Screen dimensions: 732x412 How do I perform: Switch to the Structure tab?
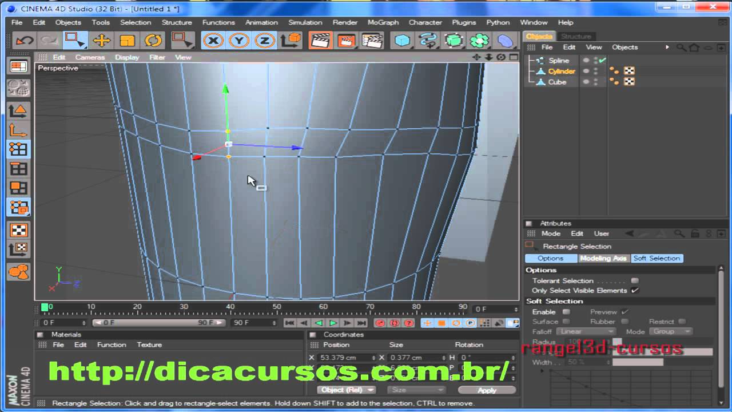576,36
